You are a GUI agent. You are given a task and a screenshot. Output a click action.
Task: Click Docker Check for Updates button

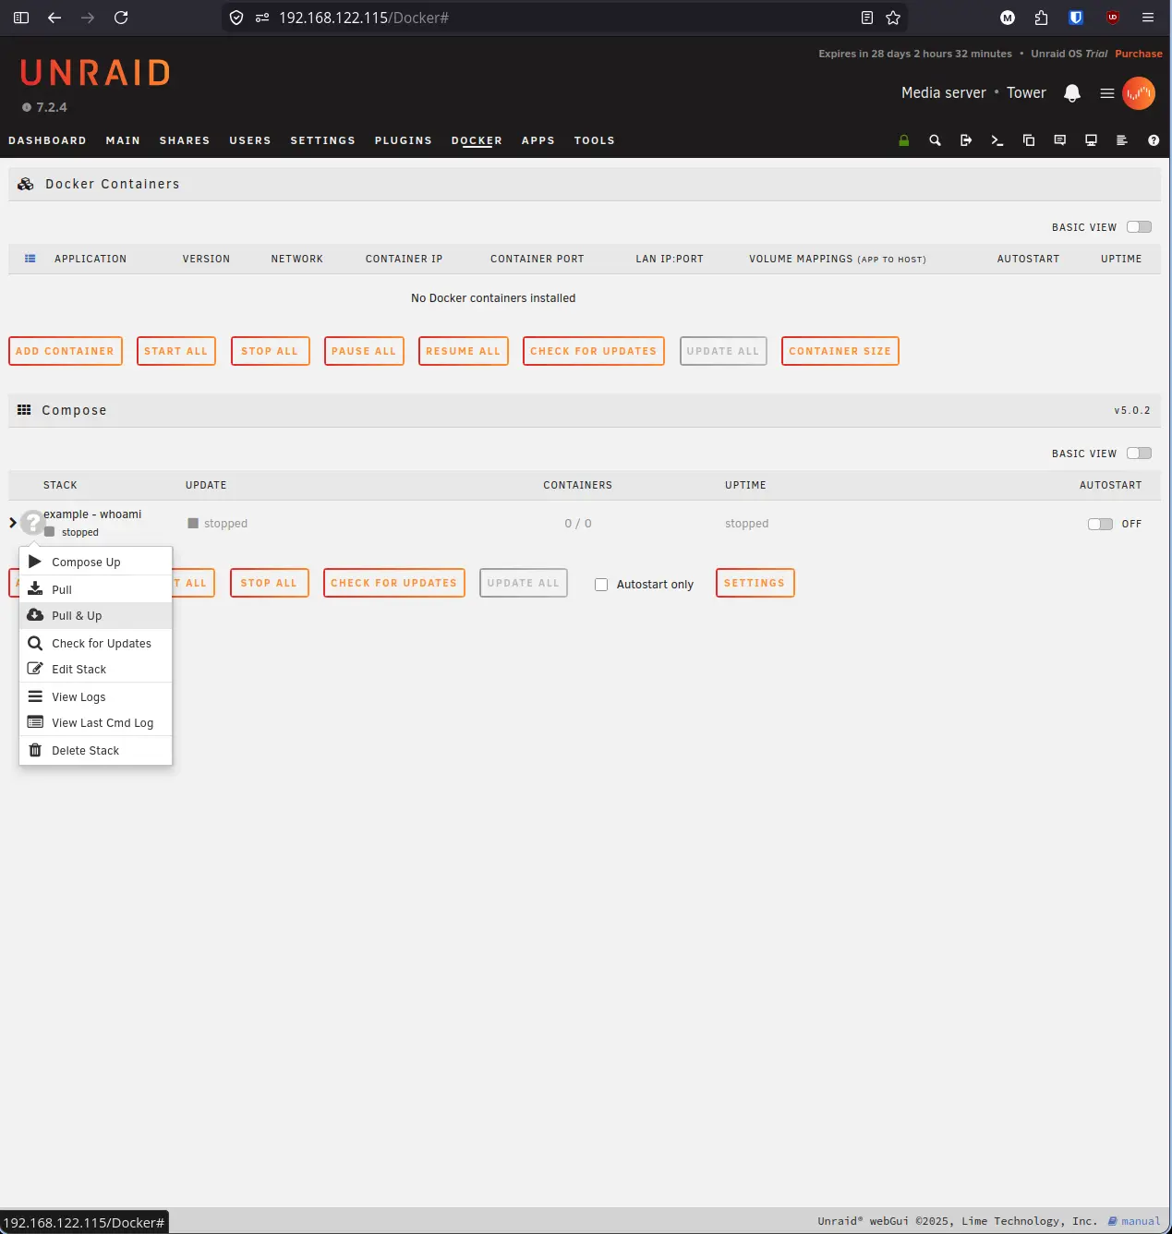click(594, 351)
